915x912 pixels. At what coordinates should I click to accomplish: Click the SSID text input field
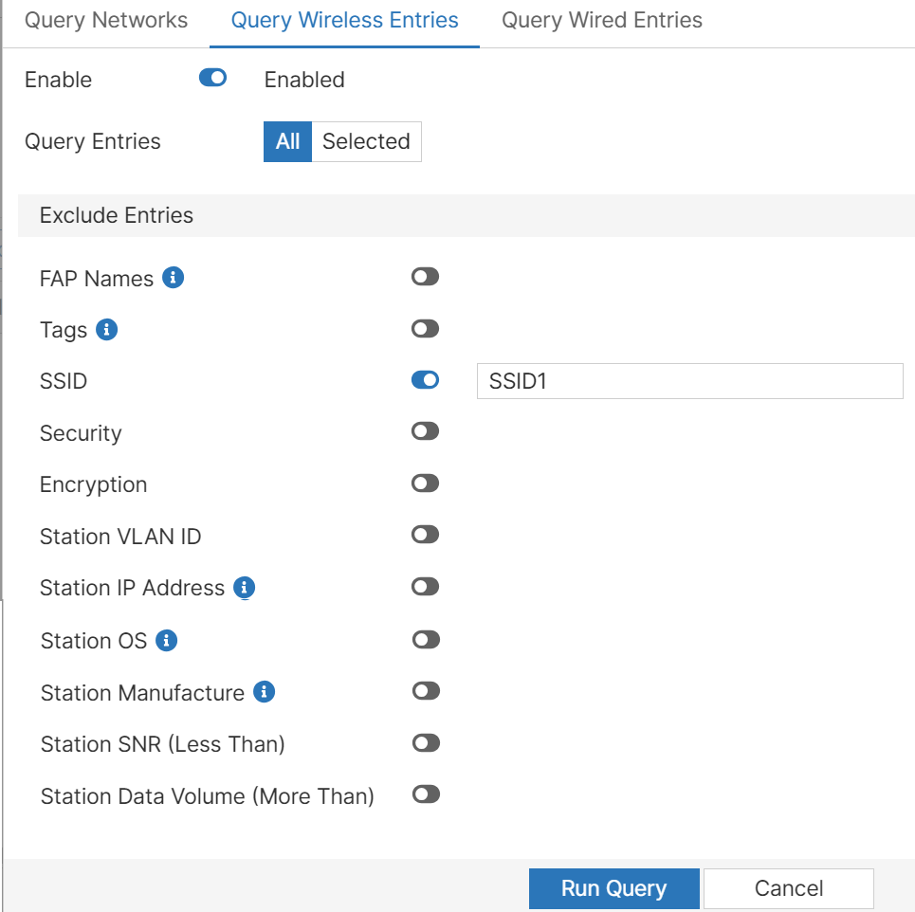[x=689, y=381]
